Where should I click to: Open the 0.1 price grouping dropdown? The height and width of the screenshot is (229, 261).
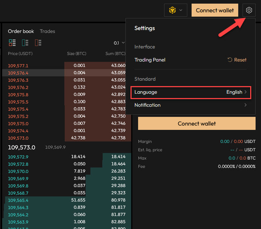click(119, 43)
